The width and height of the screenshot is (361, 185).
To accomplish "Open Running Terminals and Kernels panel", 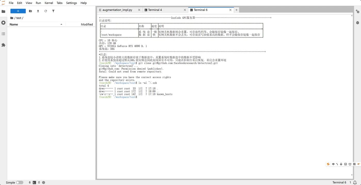I will pos(3,23).
